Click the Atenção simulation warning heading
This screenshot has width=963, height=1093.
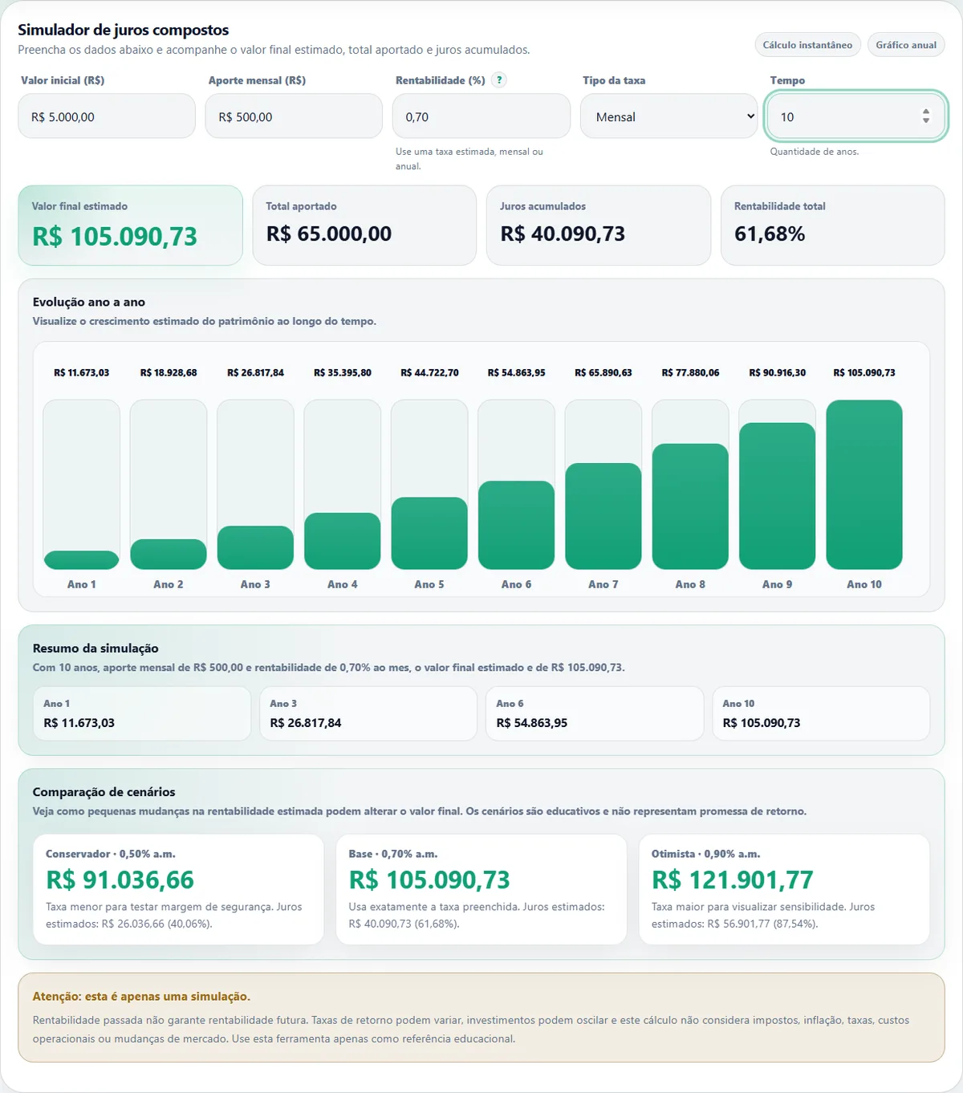coord(141,997)
